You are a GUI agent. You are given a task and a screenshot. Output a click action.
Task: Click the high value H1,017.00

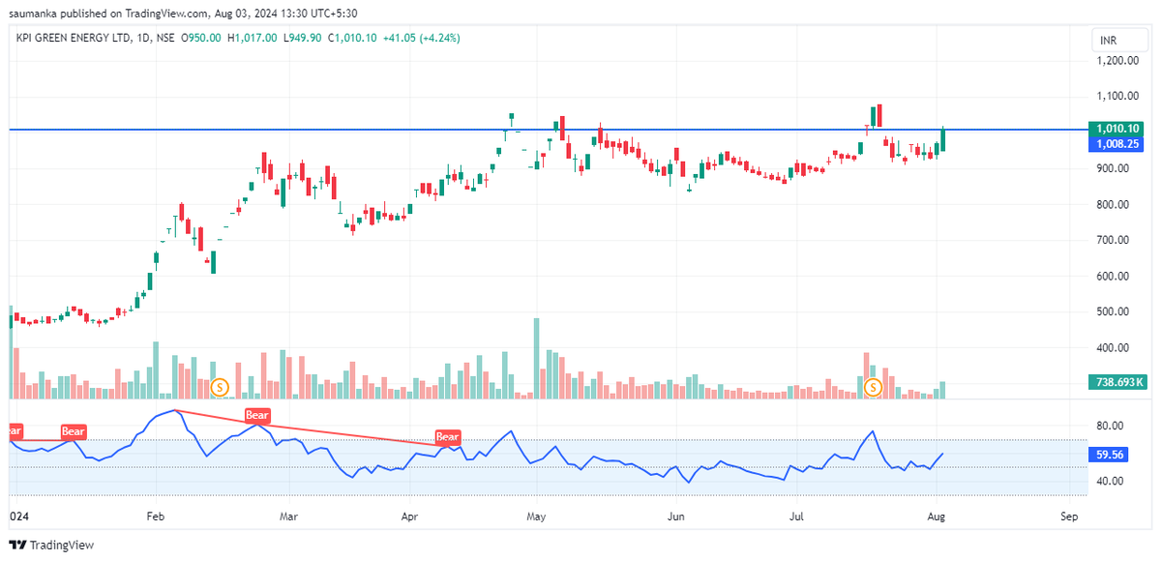coord(252,38)
